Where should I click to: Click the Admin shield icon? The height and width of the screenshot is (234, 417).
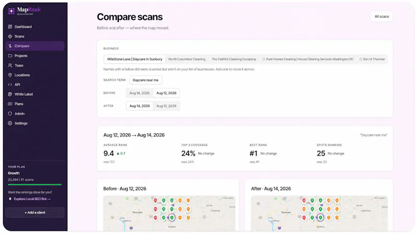pyautogui.click(x=10, y=113)
